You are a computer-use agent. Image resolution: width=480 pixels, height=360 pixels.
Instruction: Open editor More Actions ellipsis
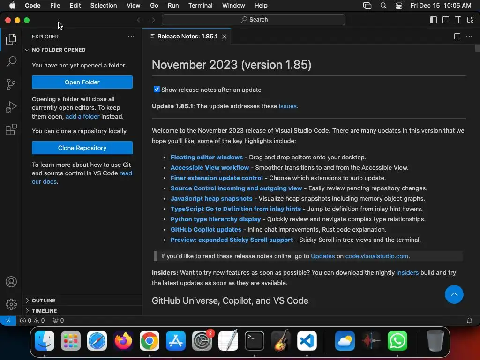pos(469,37)
